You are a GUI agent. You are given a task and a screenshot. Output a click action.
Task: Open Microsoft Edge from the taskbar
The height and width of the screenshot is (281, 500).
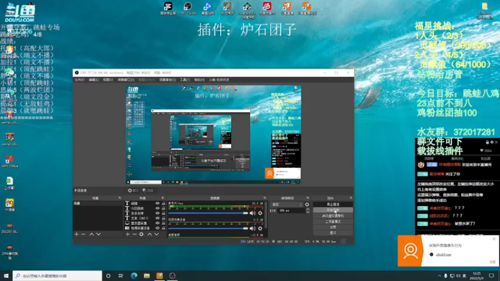click(x=134, y=275)
